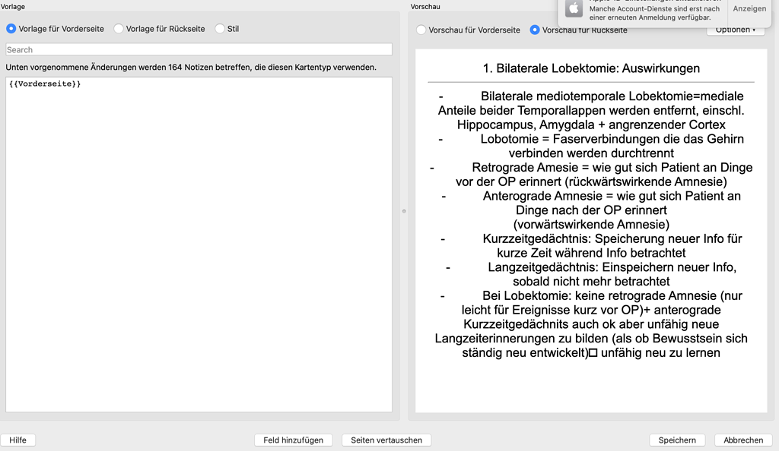
Task: Click into the Search field
Action: 198,49
